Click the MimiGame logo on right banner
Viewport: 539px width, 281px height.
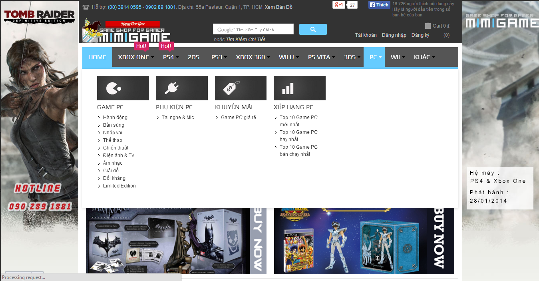502,21
